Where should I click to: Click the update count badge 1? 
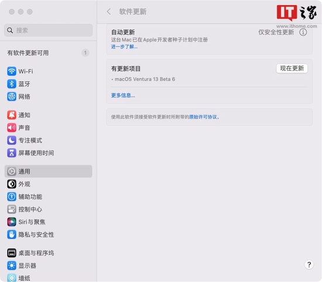pos(85,53)
